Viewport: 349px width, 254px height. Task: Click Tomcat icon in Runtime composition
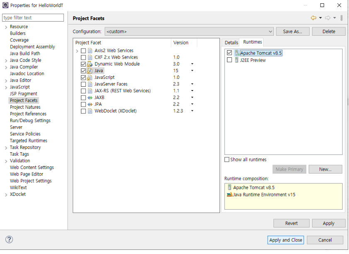coord(229,187)
